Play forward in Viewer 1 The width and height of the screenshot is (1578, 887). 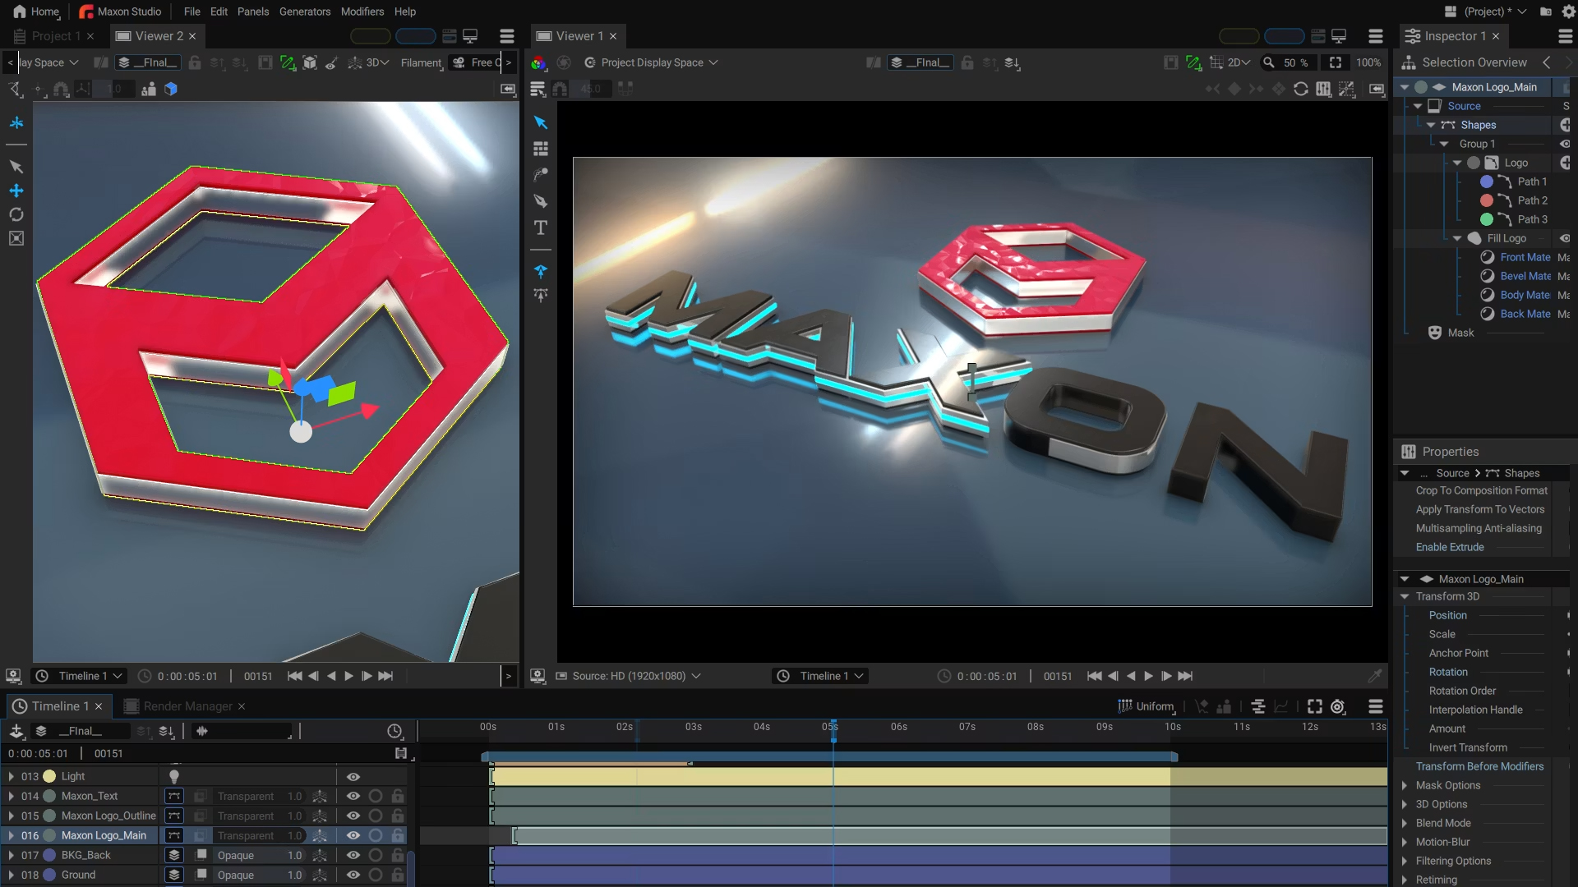pos(1148,676)
